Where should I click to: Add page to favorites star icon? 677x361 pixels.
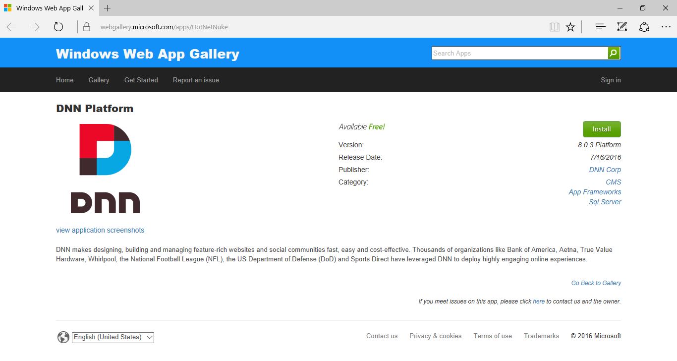point(570,27)
